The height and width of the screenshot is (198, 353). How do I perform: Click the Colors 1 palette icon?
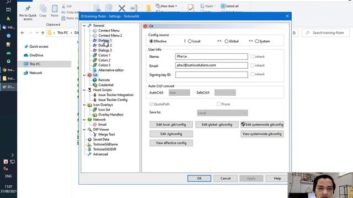95,55
